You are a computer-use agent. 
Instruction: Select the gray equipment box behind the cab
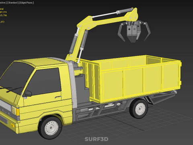(x=82, y=89)
